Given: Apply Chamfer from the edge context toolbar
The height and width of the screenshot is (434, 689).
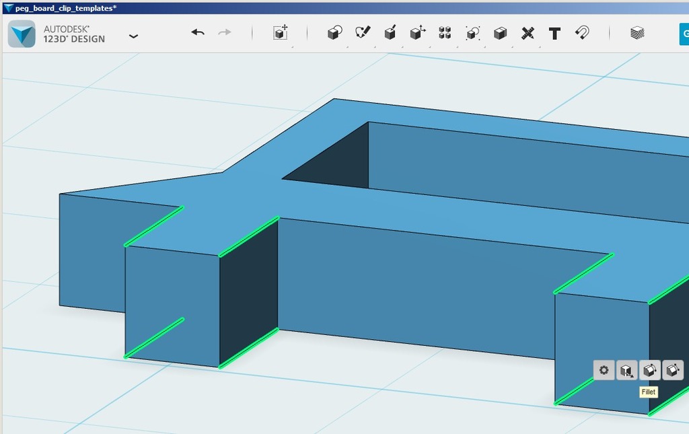Looking at the screenshot, I should click(672, 370).
